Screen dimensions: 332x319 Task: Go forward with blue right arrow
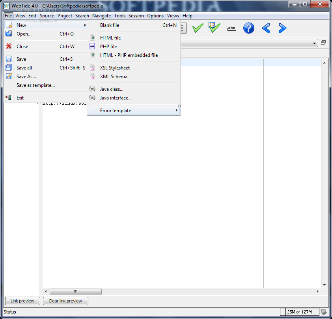tap(282, 28)
